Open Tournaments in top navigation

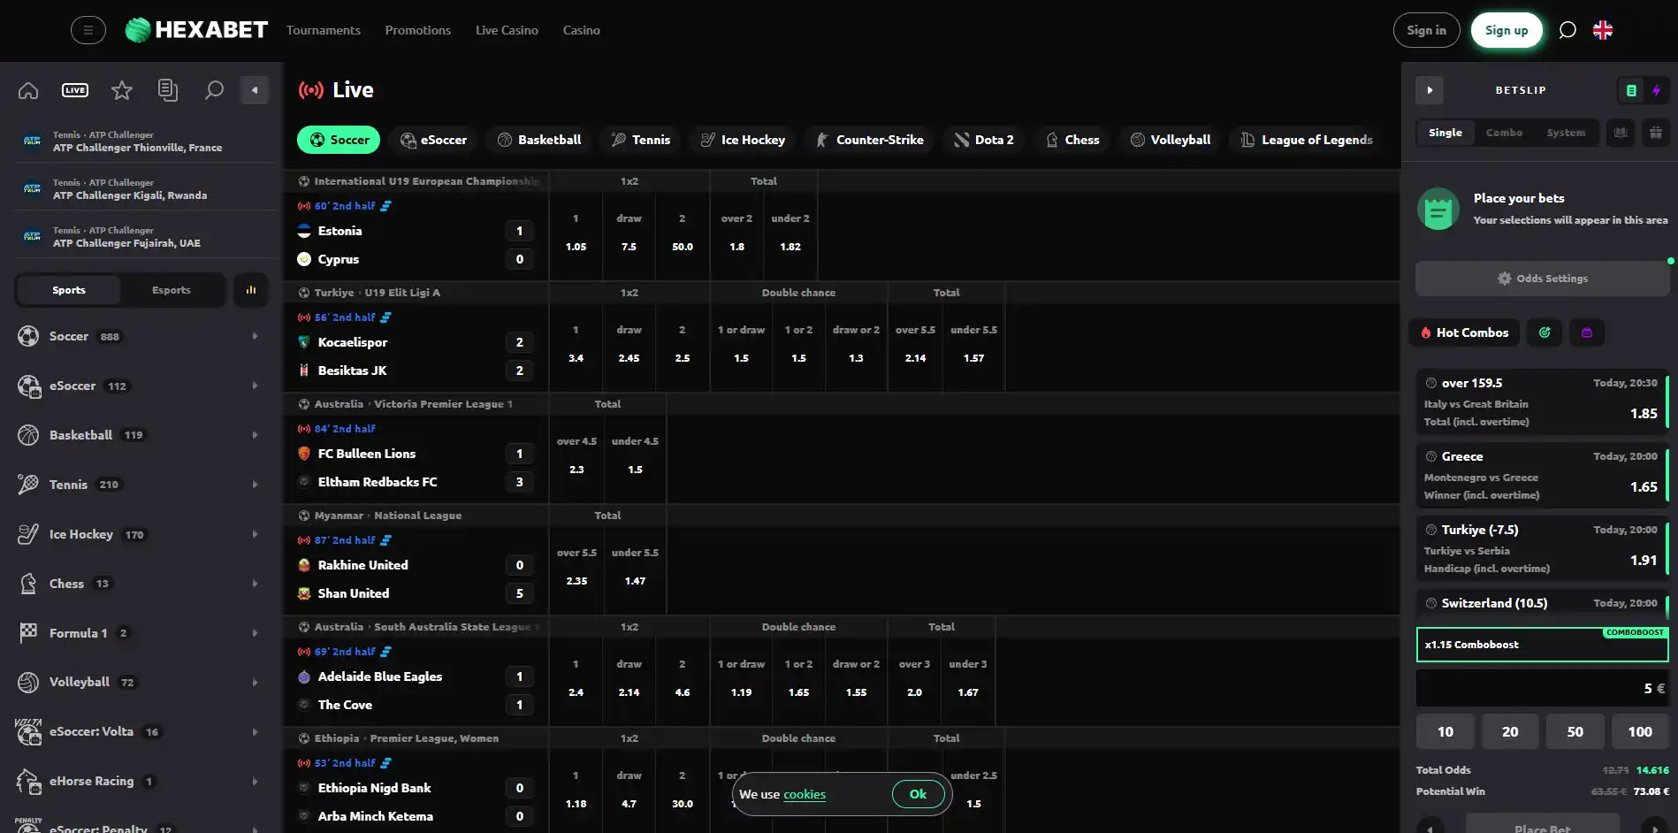tap(324, 30)
